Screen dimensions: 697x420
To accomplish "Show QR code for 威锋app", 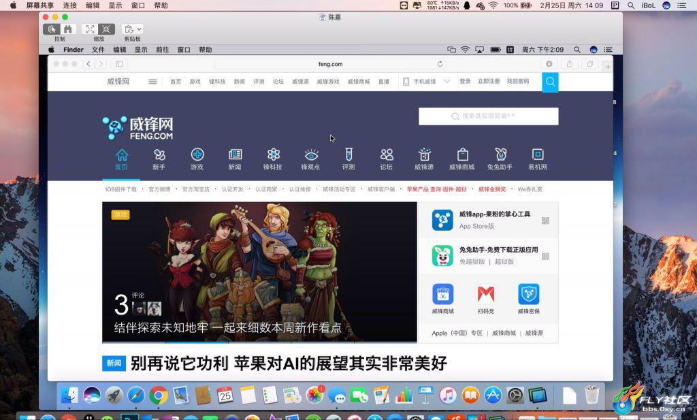I will click(545, 221).
